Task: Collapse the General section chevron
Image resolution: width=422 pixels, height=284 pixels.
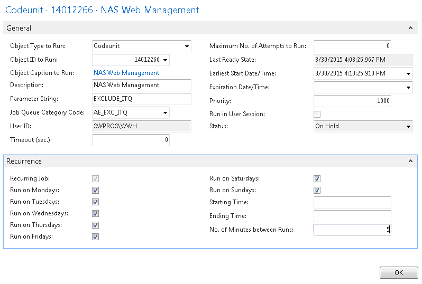Action: pyautogui.click(x=410, y=29)
